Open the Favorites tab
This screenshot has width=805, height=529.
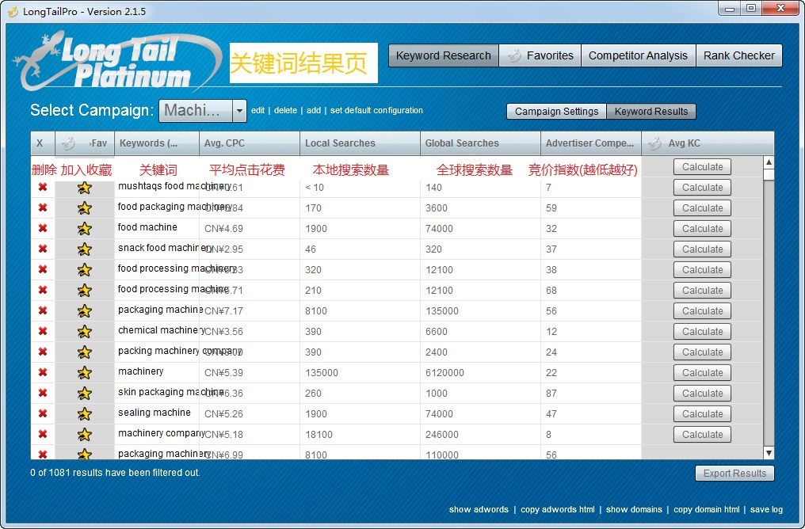click(x=540, y=55)
